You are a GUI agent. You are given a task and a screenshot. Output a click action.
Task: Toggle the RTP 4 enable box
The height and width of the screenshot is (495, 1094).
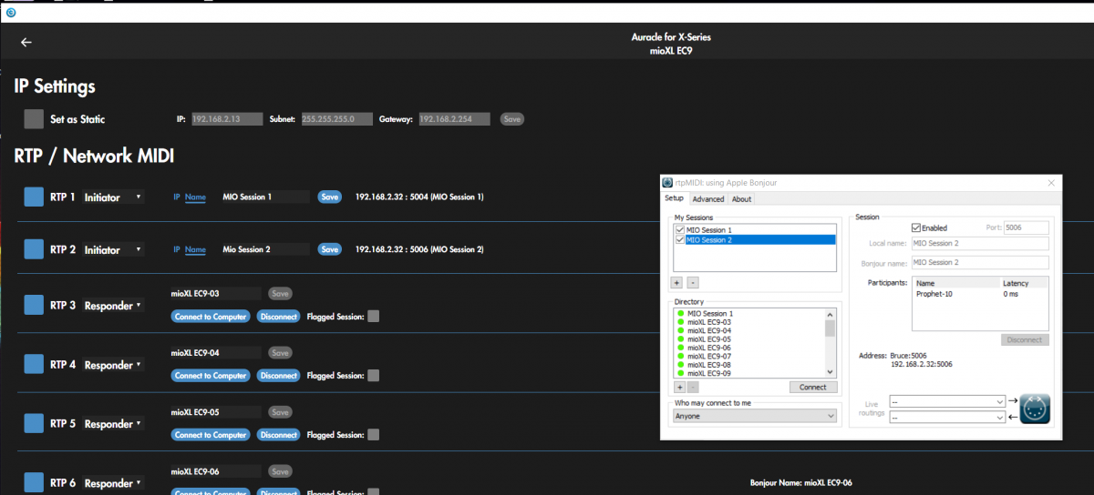click(x=34, y=364)
